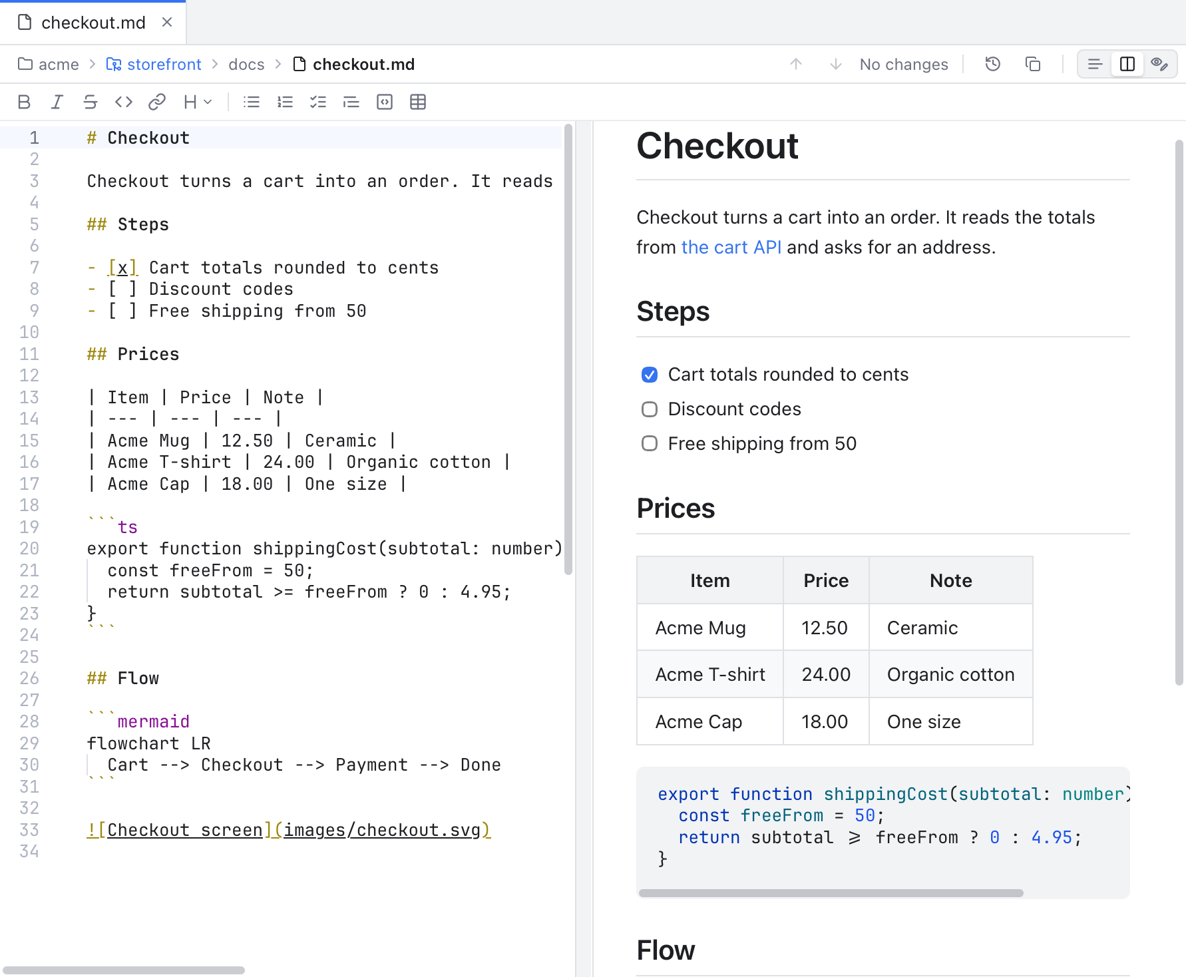Apply strikethrough formatting
The width and height of the screenshot is (1186, 977).
click(x=91, y=102)
